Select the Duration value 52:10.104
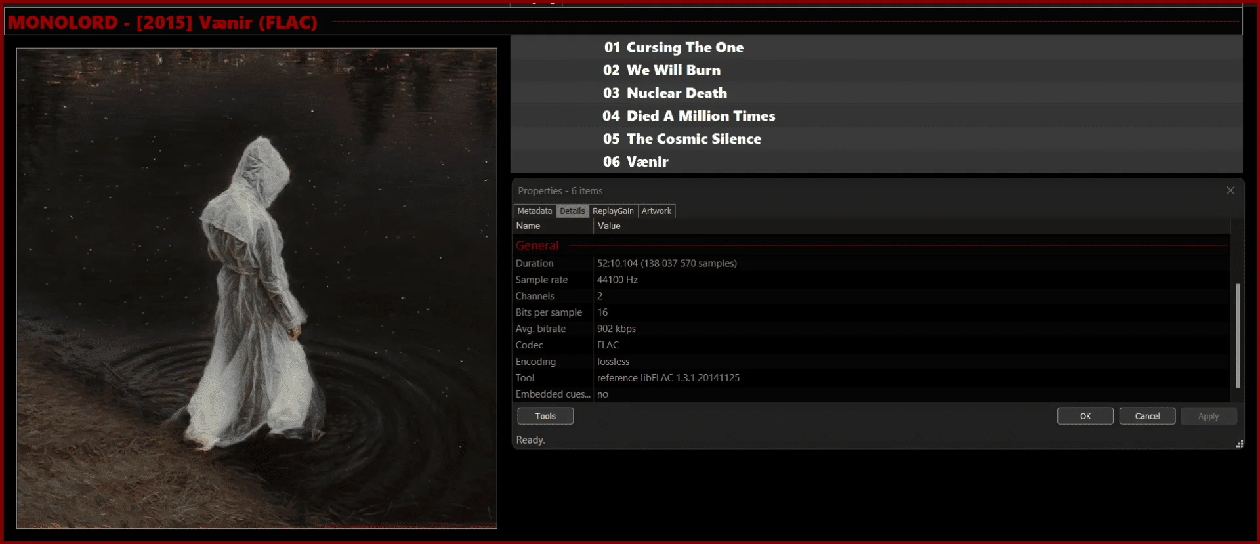The image size is (1260, 544). (x=667, y=263)
